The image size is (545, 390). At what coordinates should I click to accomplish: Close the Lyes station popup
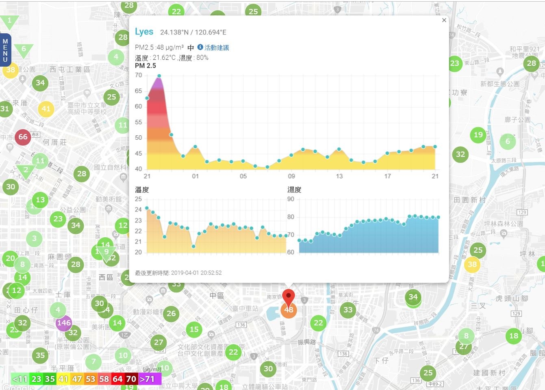(x=444, y=20)
